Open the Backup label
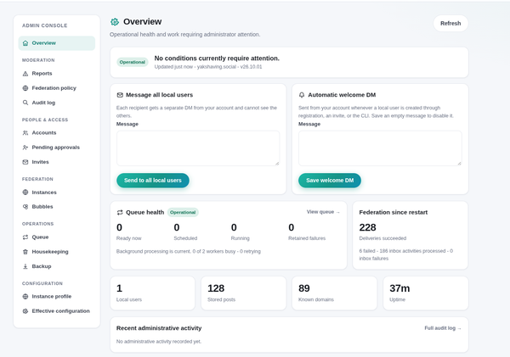 pyautogui.click(x=42, y=266)
